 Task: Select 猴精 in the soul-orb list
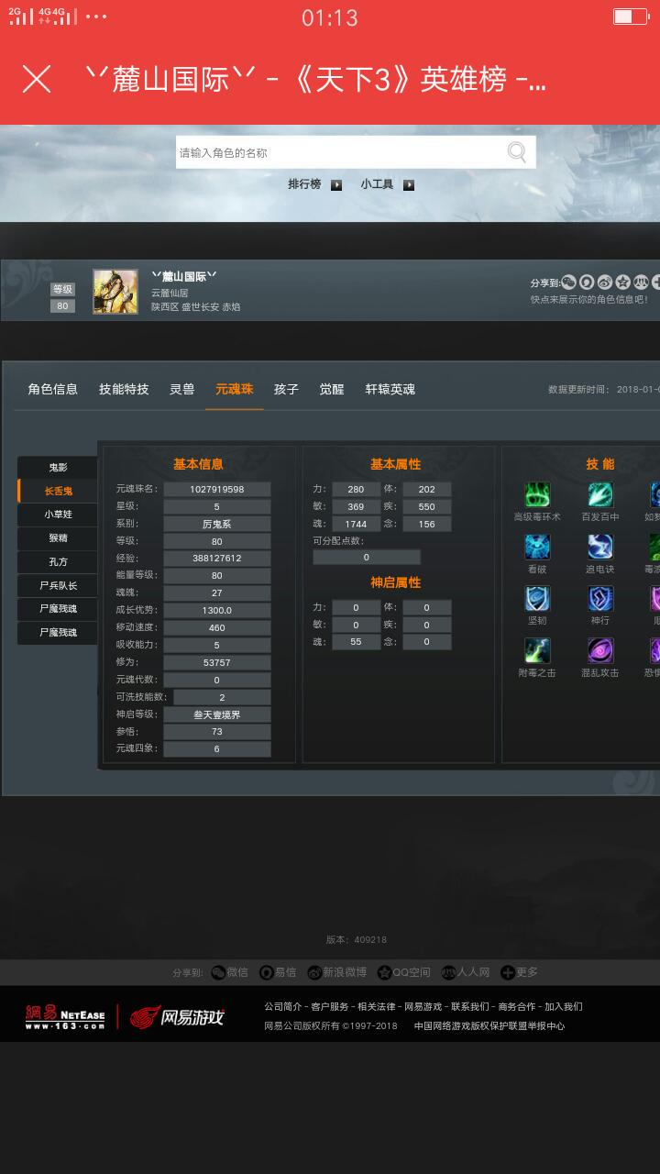[58, 537]
